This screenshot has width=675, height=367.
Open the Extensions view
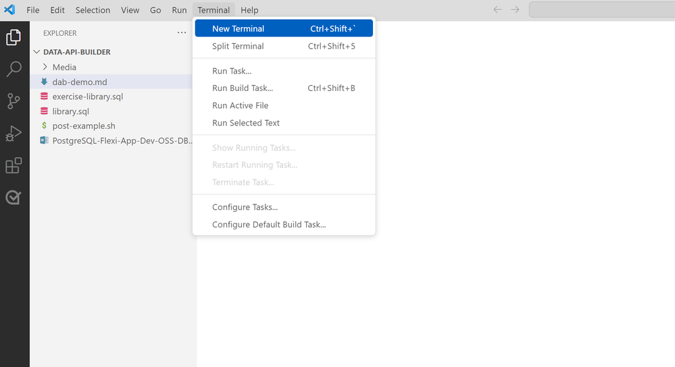tap(14, 165)
